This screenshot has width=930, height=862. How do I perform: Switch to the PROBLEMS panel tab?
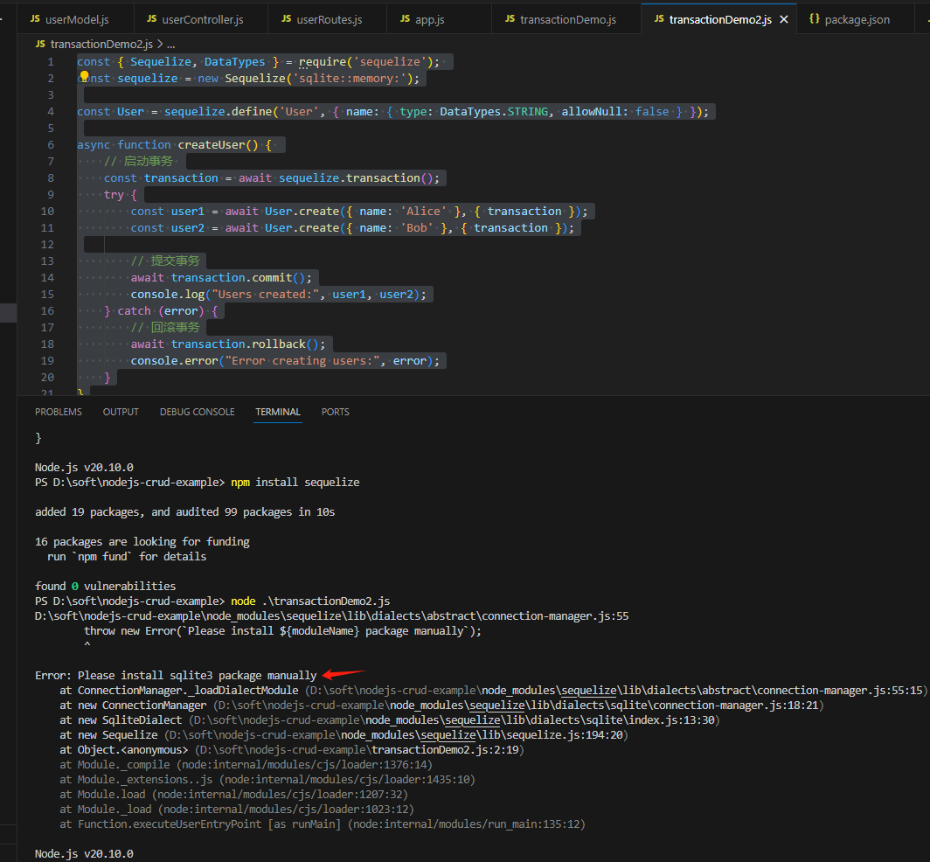pos(58,412)
